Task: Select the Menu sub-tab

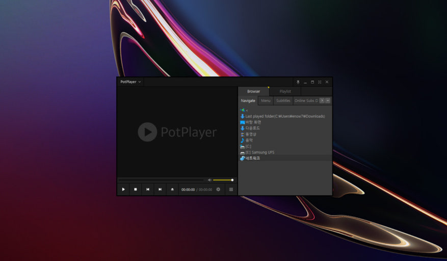Action: (266, 101)
